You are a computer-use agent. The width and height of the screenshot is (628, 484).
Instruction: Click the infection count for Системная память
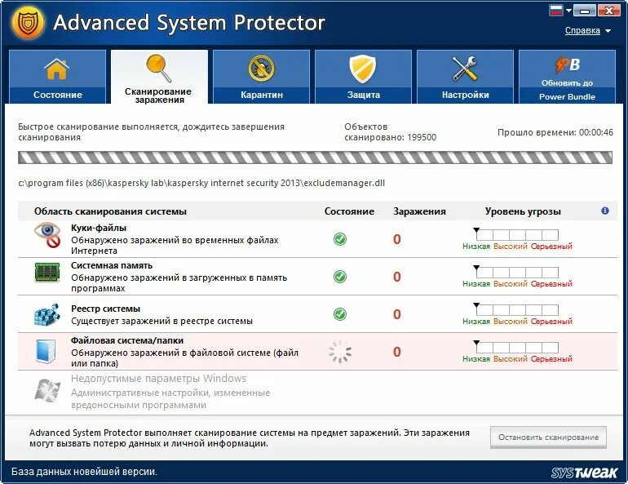point(397,277)
